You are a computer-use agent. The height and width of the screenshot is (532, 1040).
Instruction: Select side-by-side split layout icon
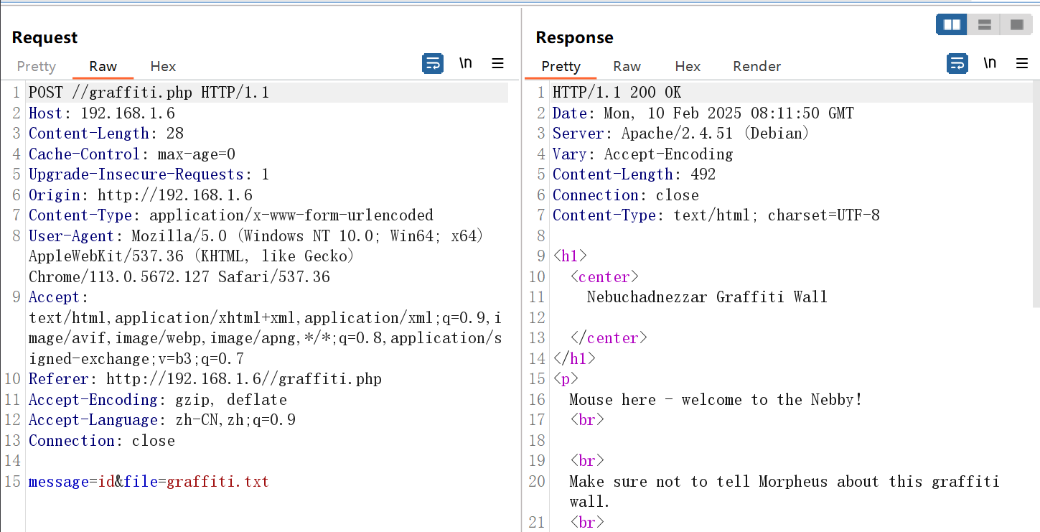952,25
